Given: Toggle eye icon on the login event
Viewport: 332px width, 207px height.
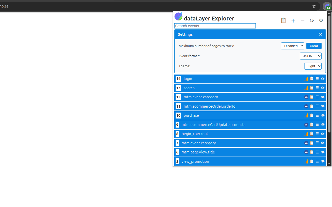Looking at the screenshot, I should [x=323, y=79].
